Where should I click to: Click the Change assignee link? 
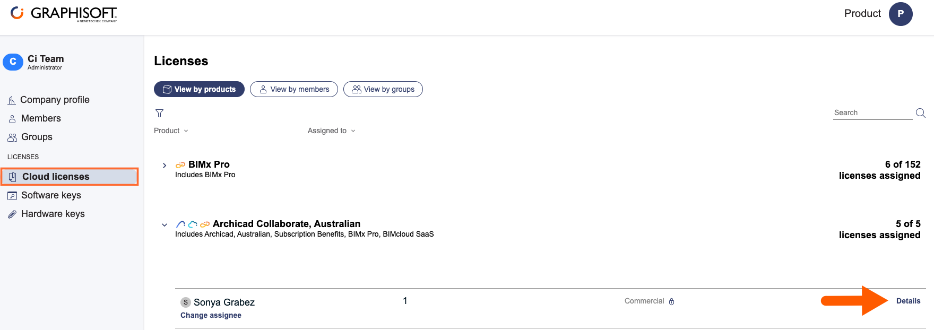211,315
